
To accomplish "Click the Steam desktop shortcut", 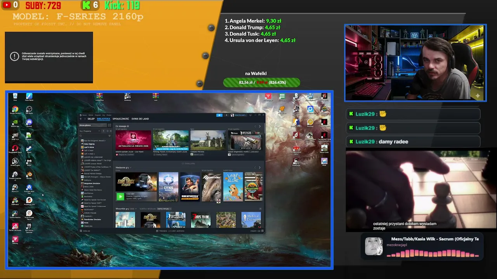I will coord(29,149).
